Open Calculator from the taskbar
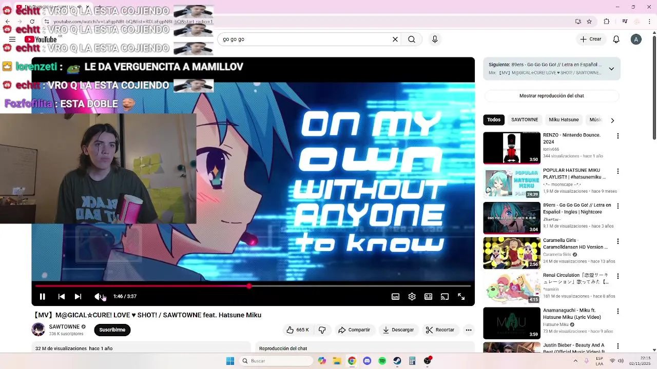This screenshot has width=657, height=369. point(412,361)
